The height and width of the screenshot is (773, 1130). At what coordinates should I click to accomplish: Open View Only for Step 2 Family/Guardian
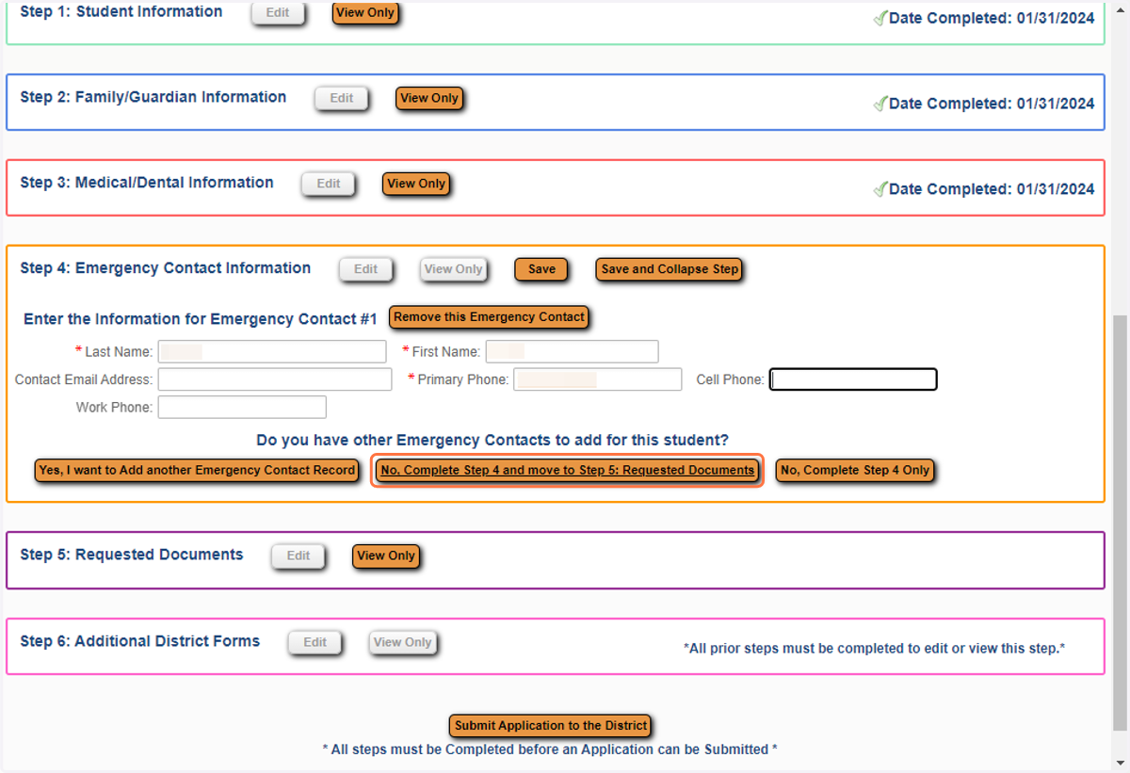point(429,98)
